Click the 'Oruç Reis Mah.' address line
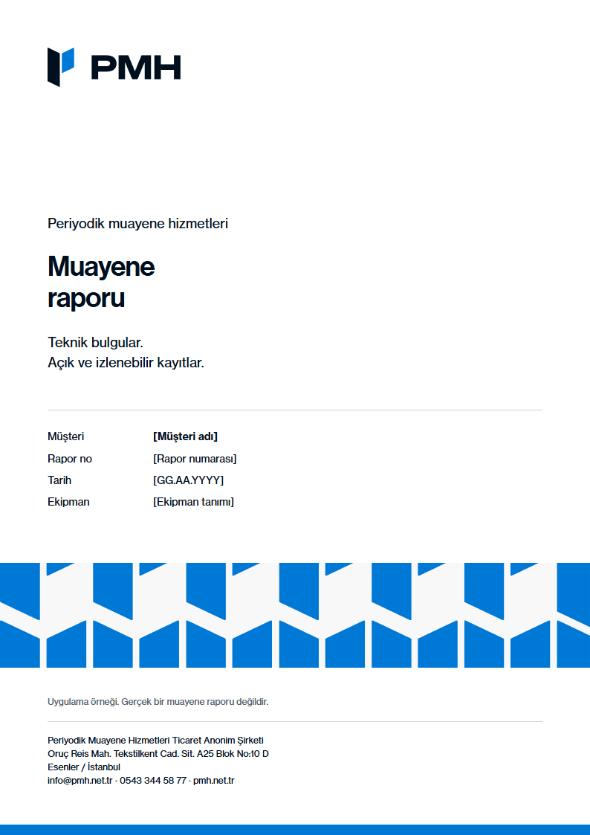Viewport: 590px width, 835px height. coord(158,753)
